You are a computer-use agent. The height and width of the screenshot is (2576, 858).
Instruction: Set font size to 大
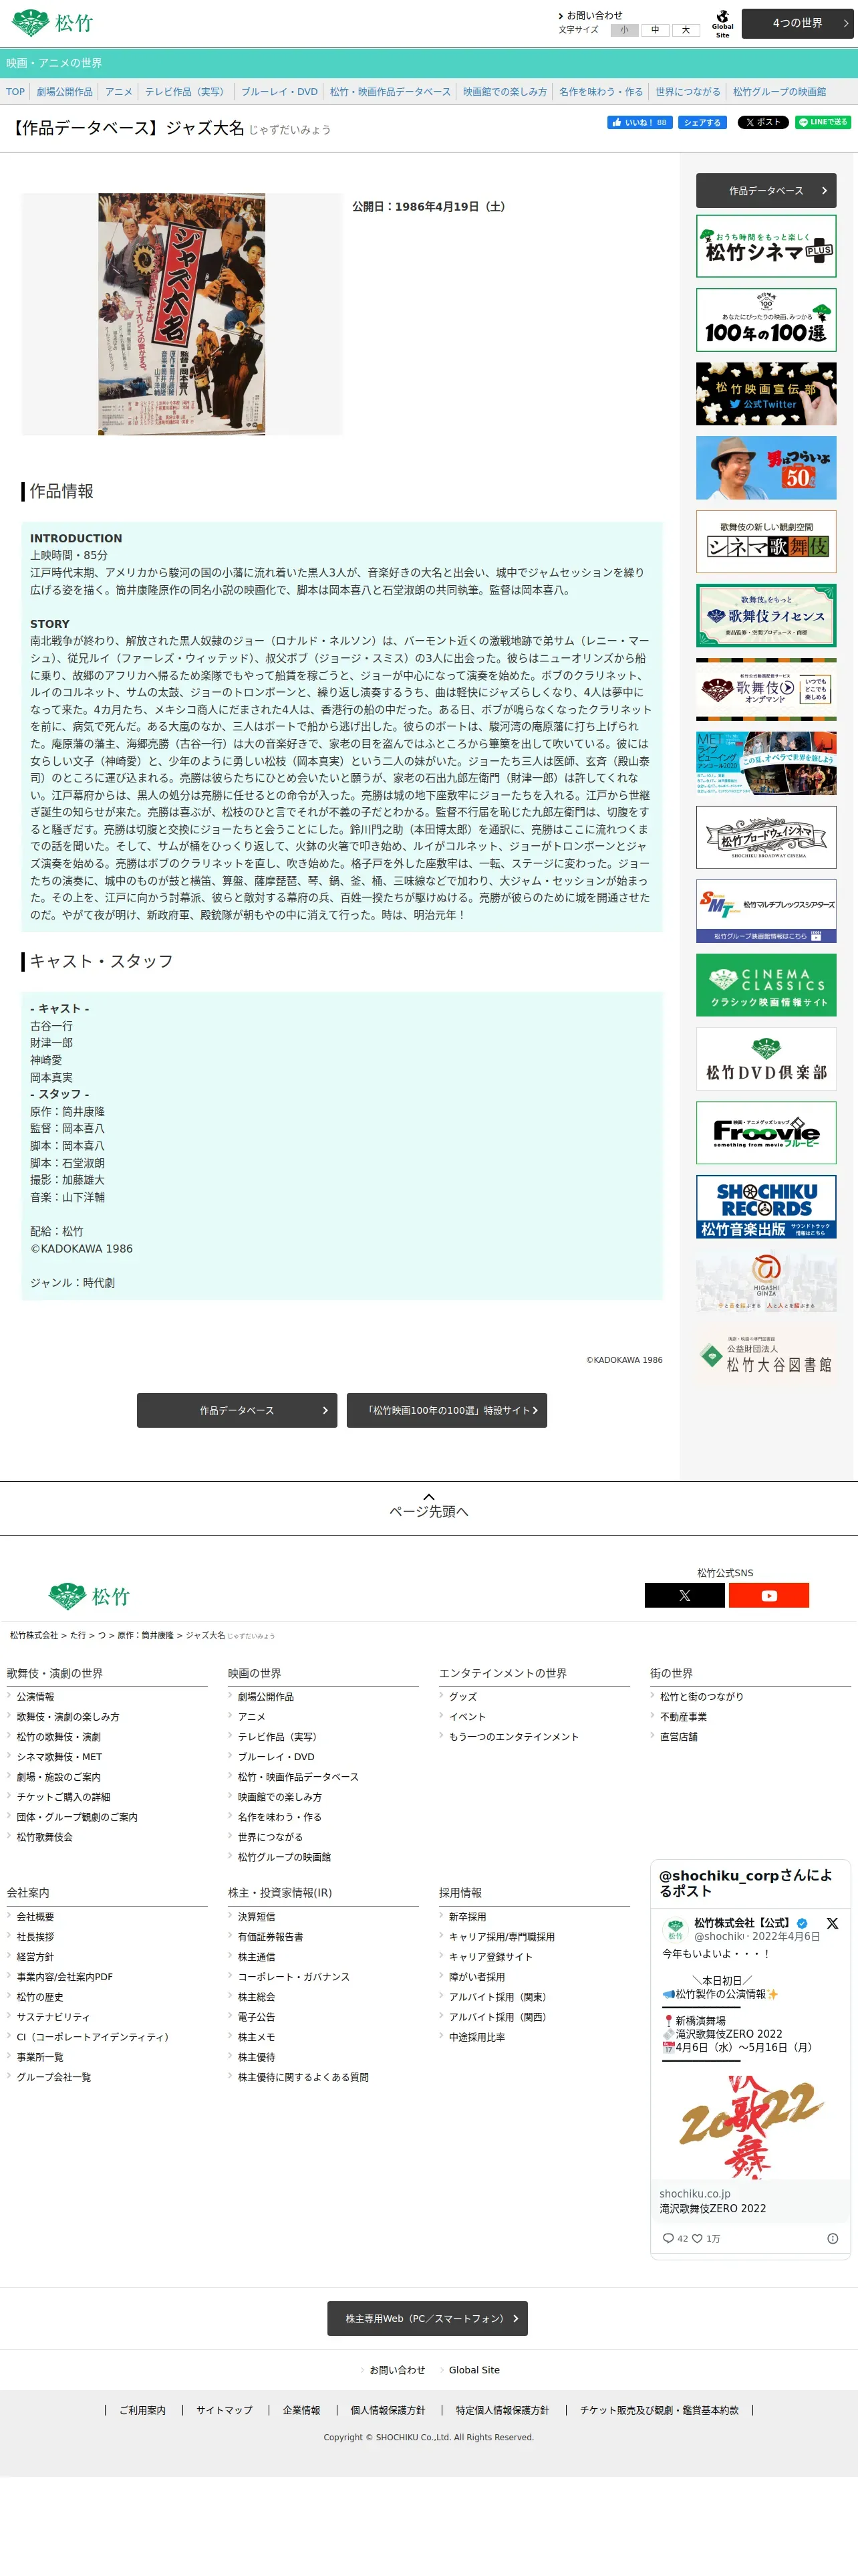pos(685,30)
